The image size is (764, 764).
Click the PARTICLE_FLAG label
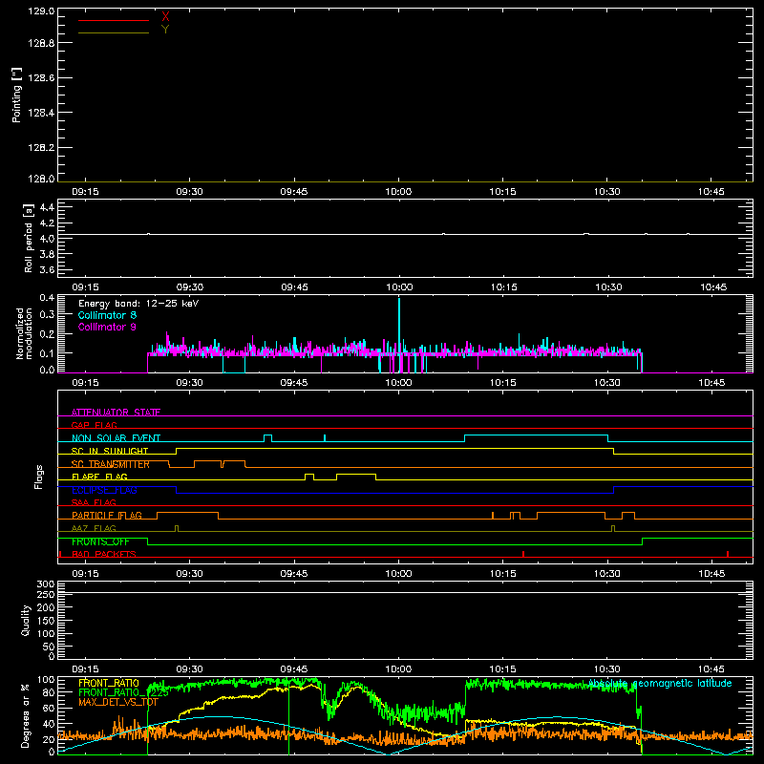click(x=107, y=516)
